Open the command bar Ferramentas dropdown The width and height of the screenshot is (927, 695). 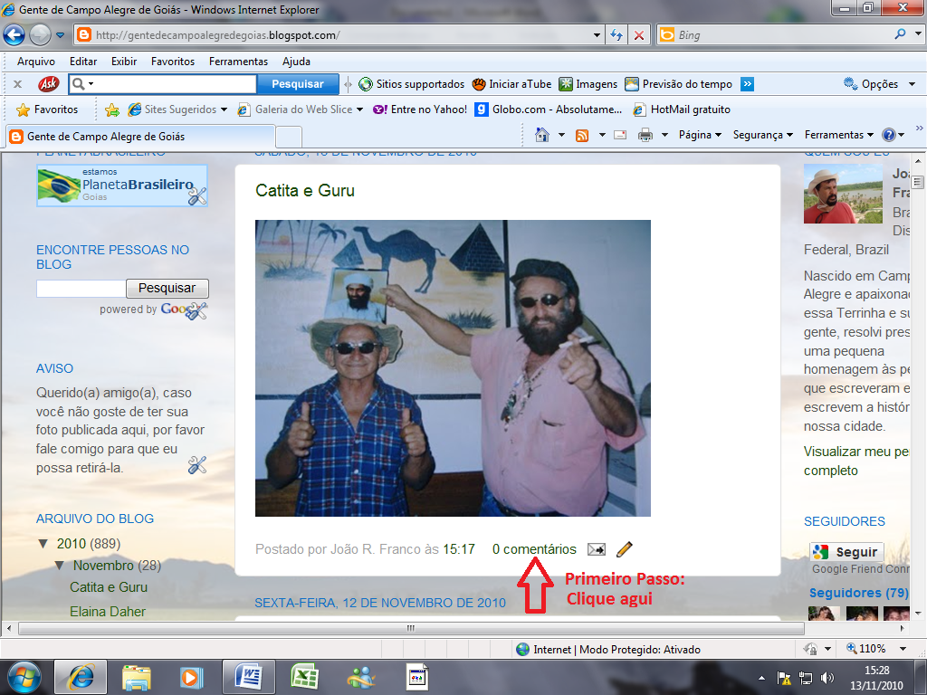coord(838,135)
